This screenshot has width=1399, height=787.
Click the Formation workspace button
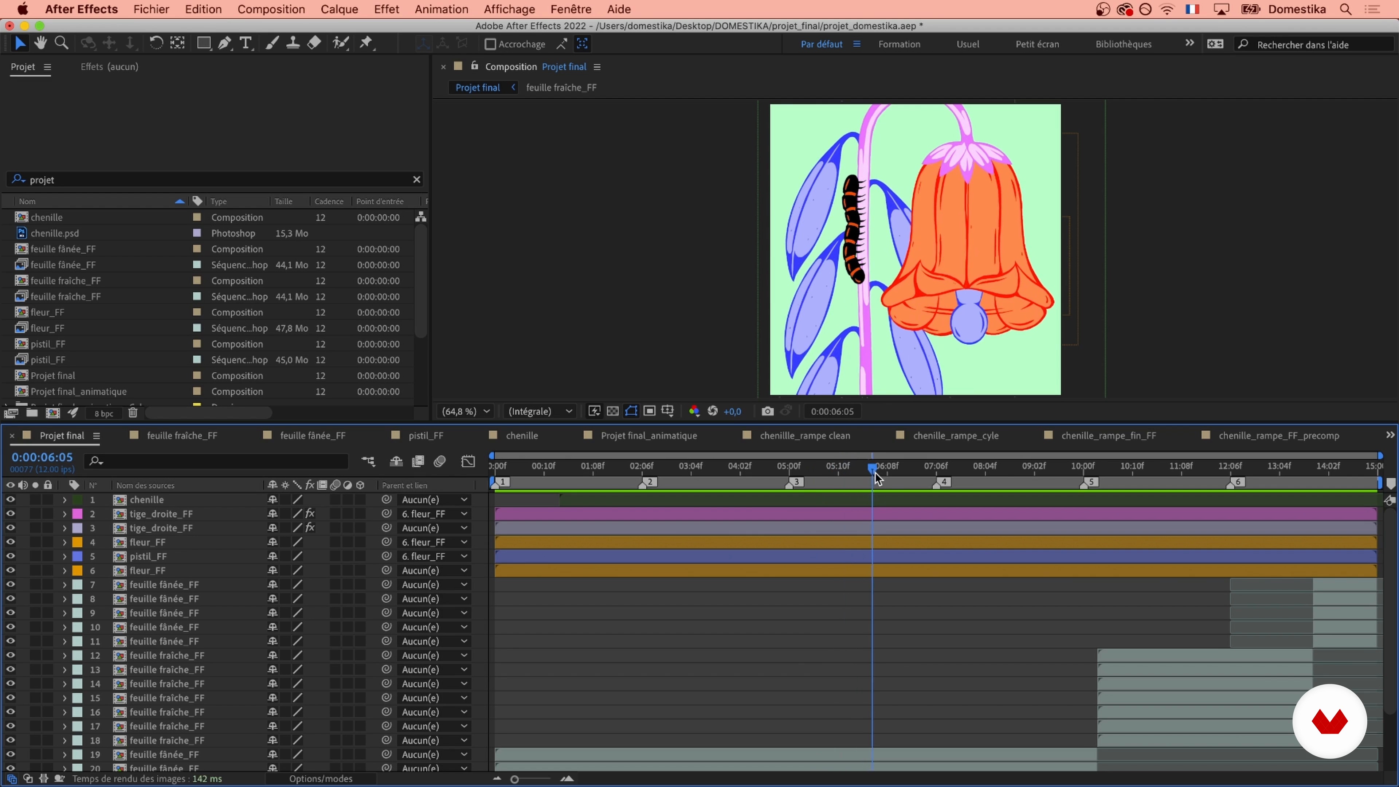tap(899, 44)
